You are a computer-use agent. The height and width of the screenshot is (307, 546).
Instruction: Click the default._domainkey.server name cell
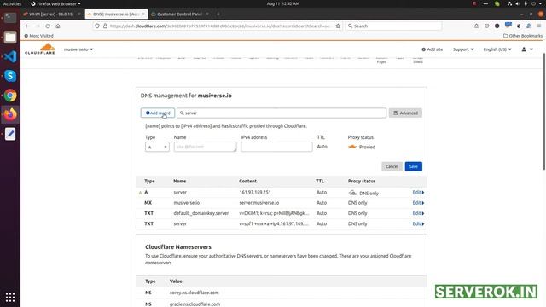tap(201, 213)
